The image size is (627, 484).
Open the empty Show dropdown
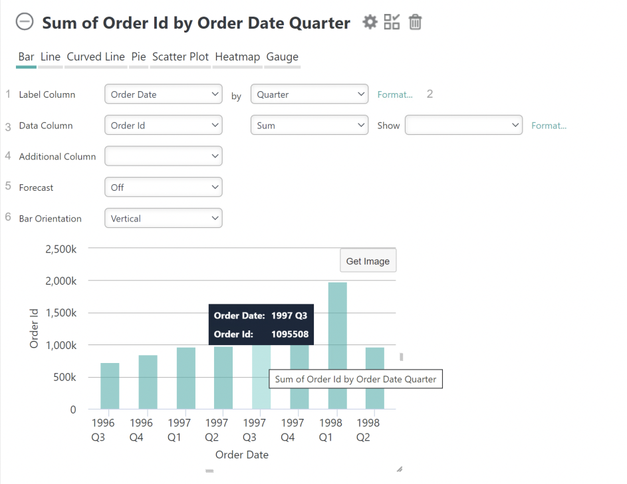[x=464, y=126]
